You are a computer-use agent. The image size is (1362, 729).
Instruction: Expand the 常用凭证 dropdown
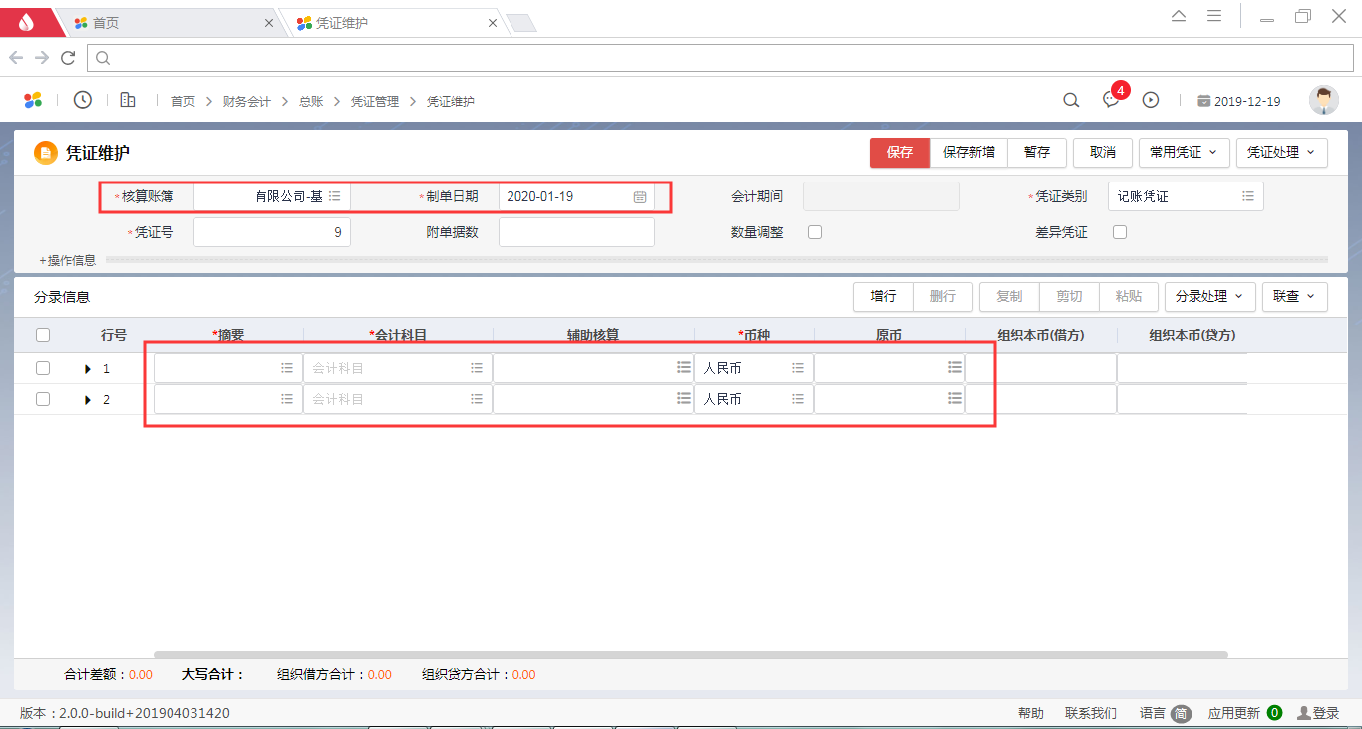(1184, 153)
